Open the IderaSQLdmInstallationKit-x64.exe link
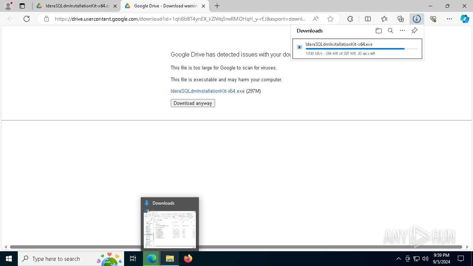This screenshot has width=473, height=266. coord(208,91)
